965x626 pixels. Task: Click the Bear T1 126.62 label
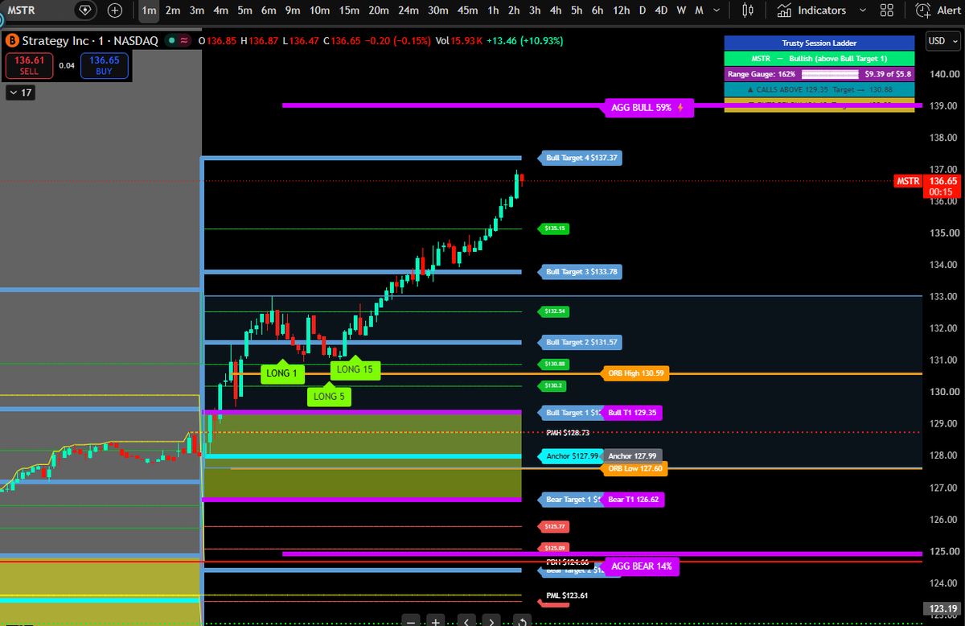pos(634,500)
